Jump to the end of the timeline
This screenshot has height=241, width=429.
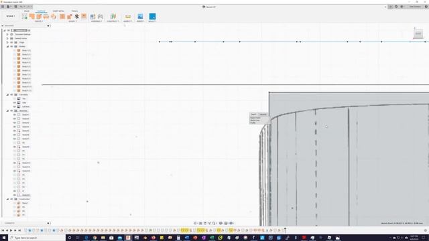(19, 230)
